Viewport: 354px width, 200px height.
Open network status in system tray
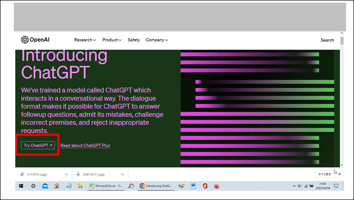click(x=306, y=186)
